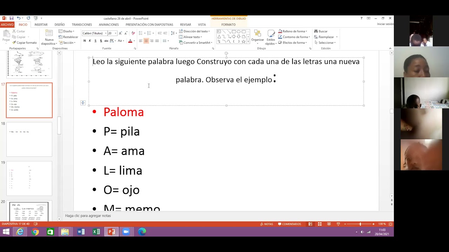Click Copiar formato button
Screen dimensions: 449x252
tap(24, 43)
